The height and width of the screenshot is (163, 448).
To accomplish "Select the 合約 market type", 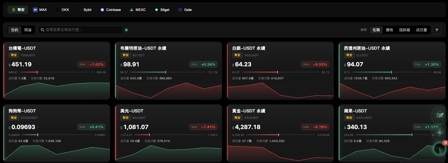I will 15,30.
